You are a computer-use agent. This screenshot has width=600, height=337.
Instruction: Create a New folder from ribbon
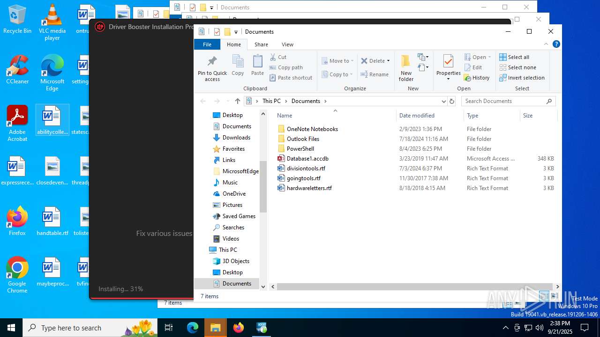(406, 68)
